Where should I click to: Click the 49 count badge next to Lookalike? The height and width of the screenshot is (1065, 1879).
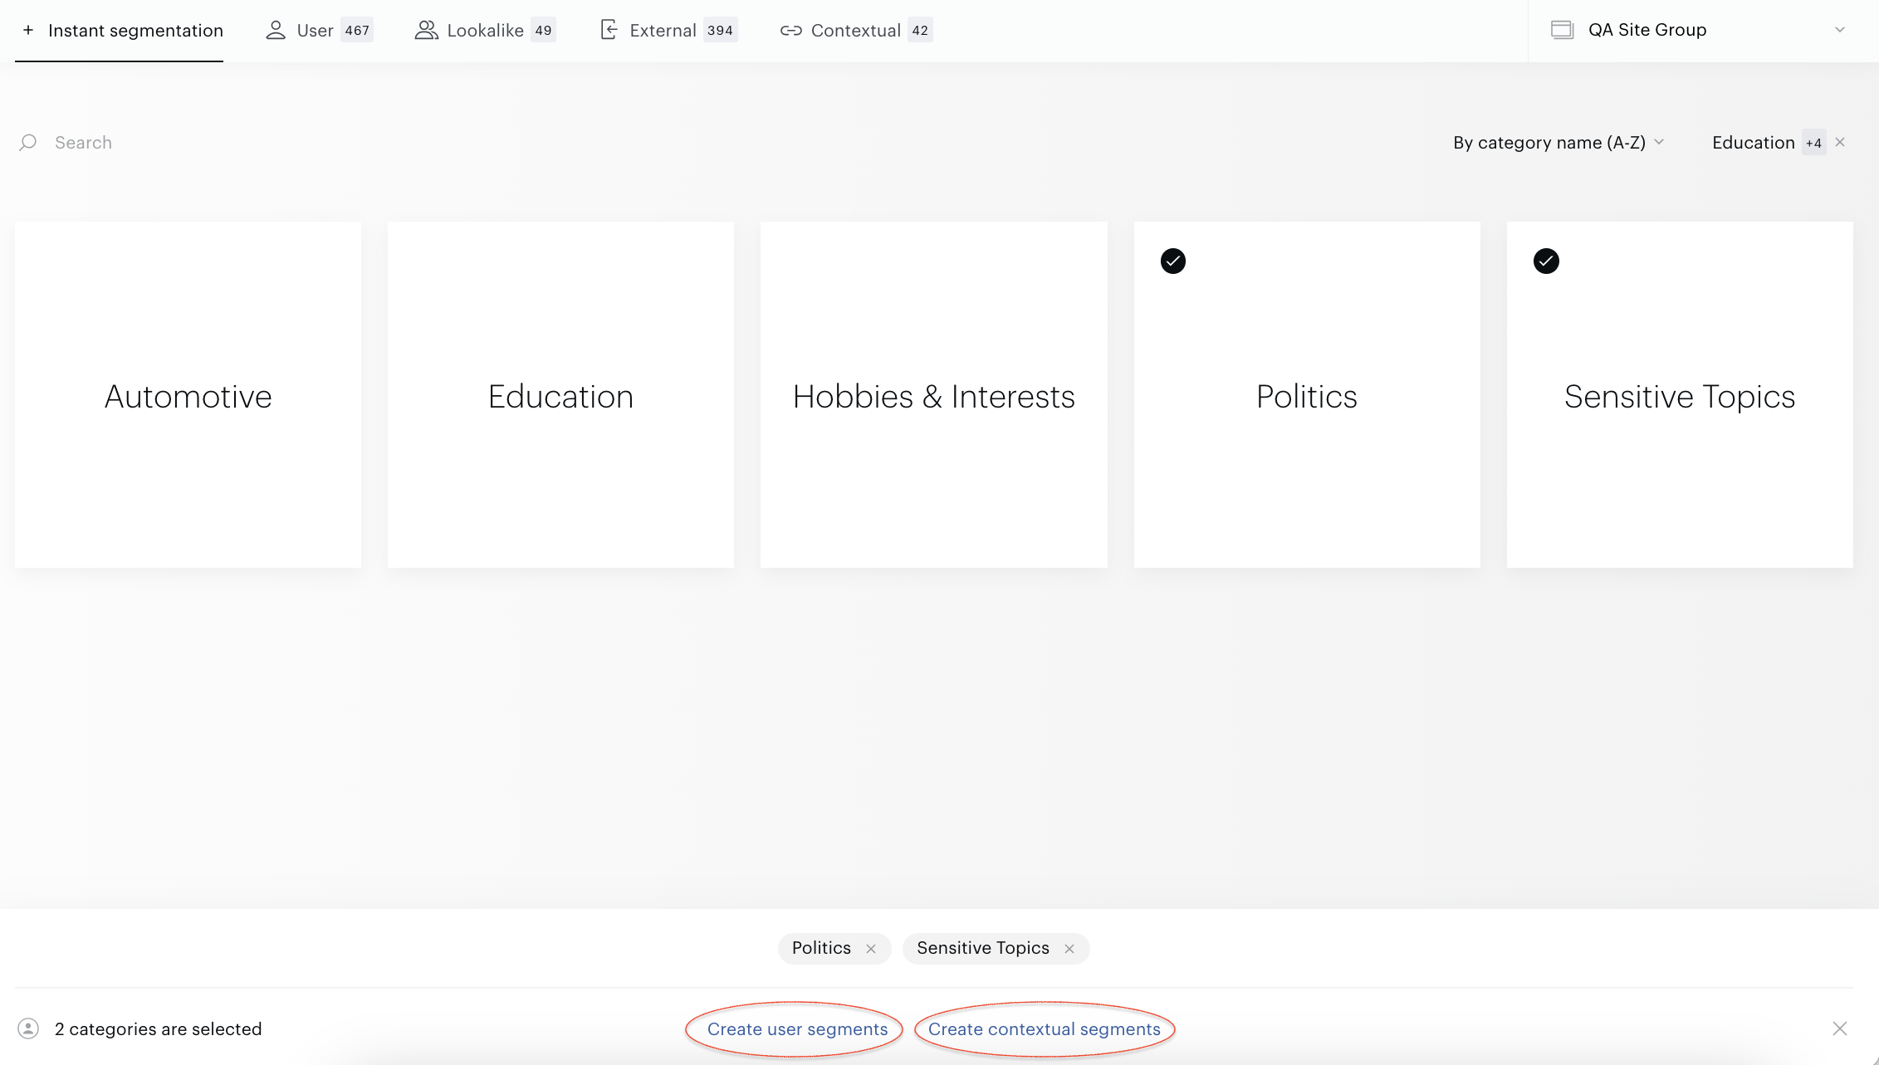pyautogui.click(x=543, y=31)
